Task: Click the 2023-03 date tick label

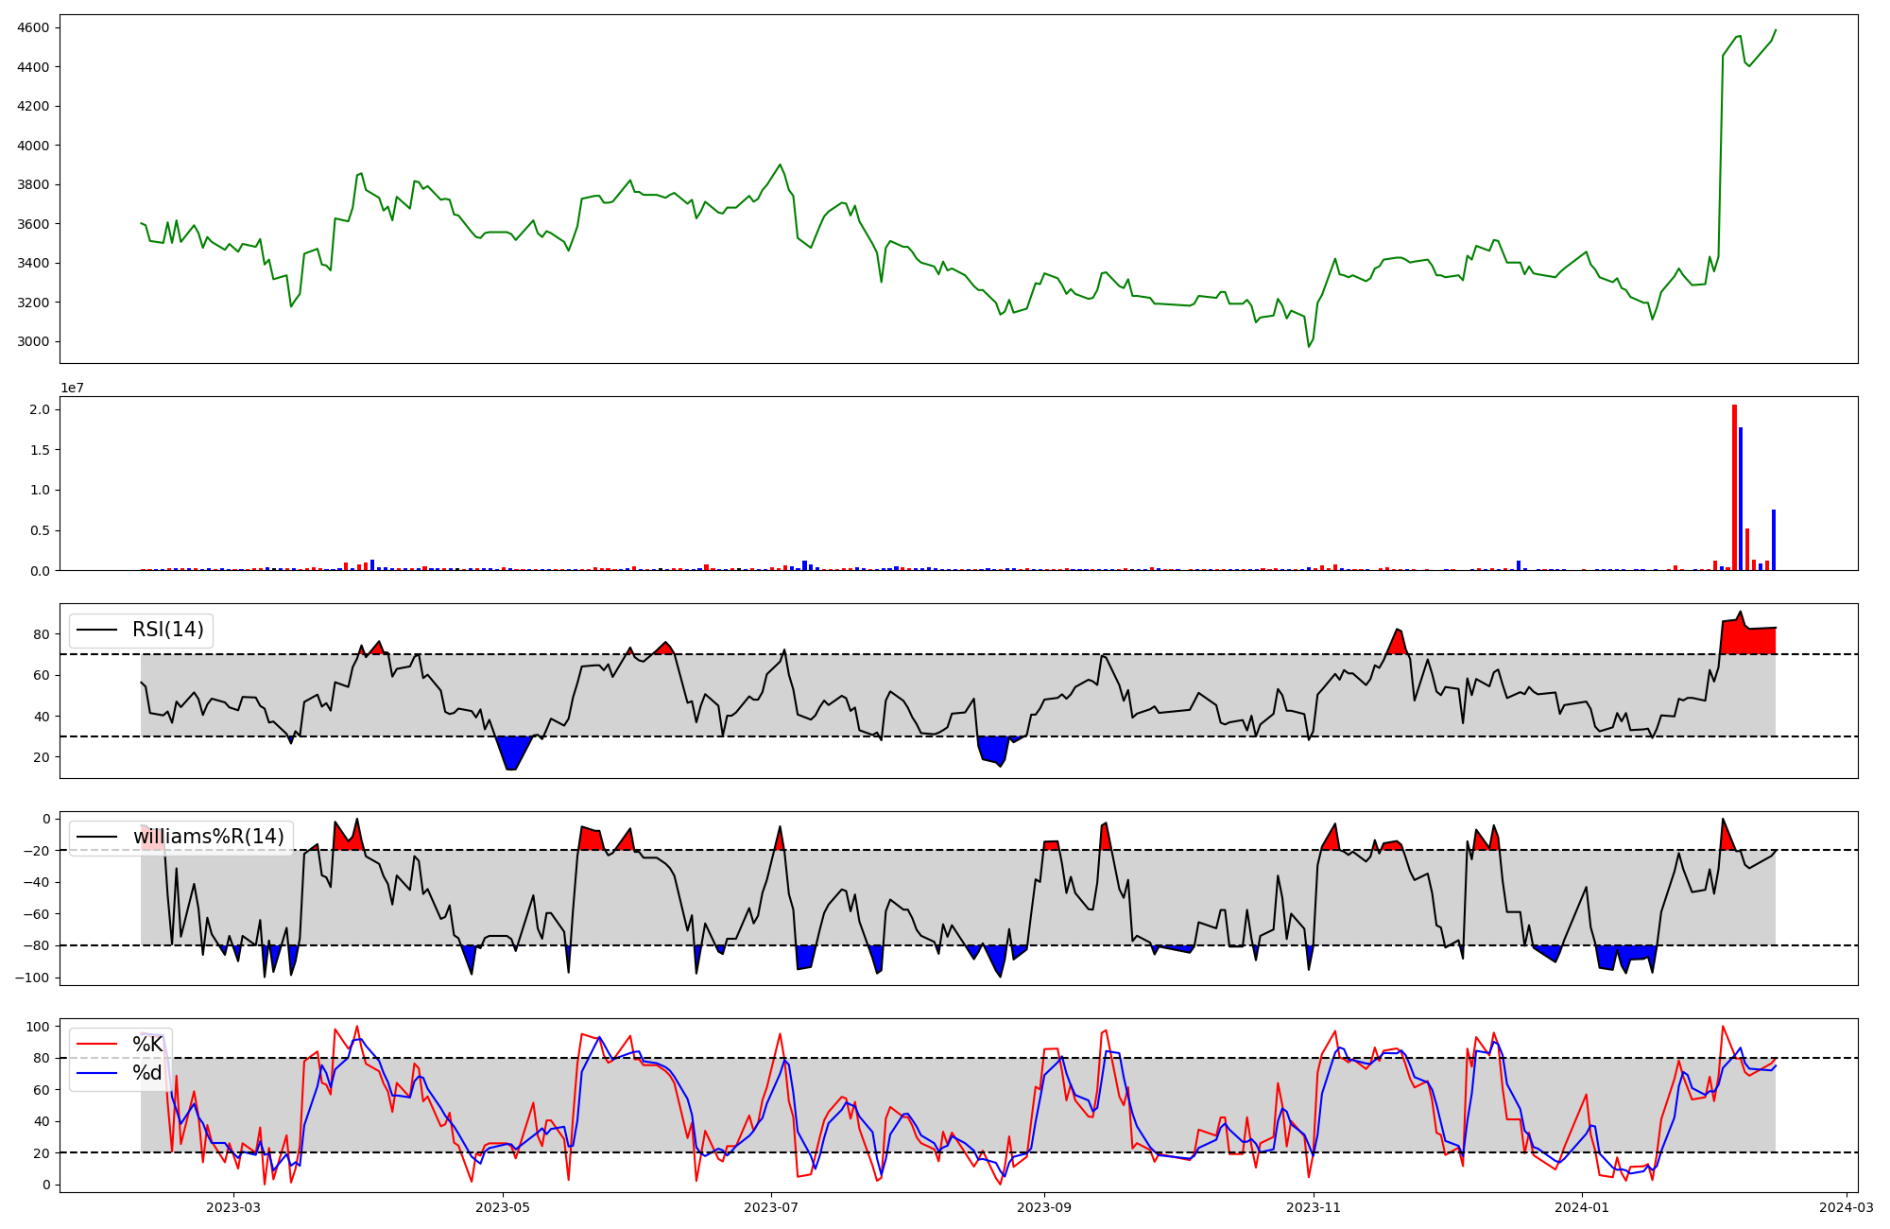Action: pyautogui.click(x=232, y=1207)
